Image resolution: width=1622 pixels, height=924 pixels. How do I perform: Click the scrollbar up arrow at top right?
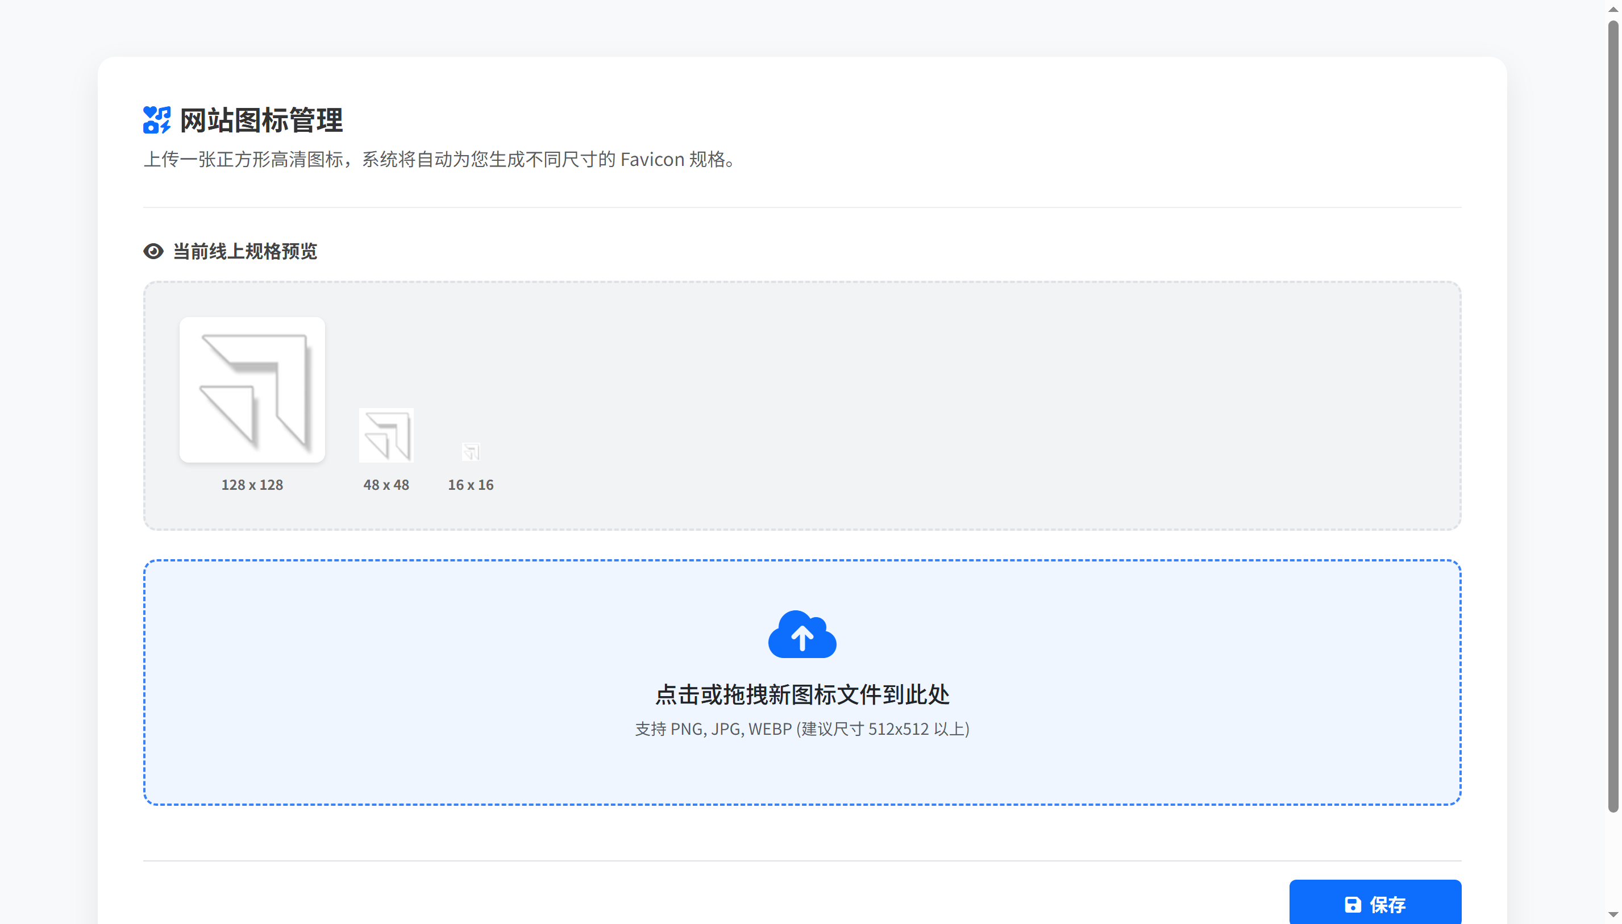point(1613,9)
